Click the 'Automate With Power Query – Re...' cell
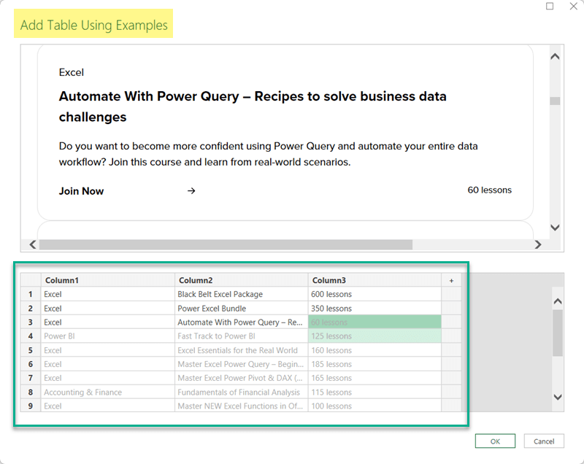Viewport: 584px width, 464px height. click(242, 322)
